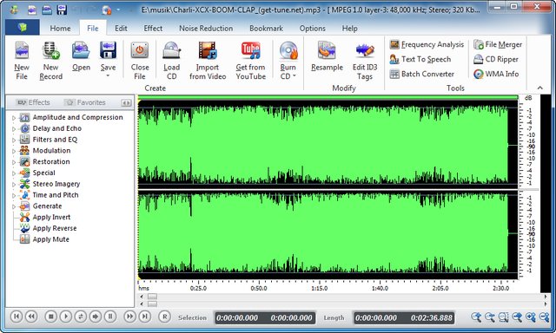This screenshot has width=556, height=333.
Task: Expand Special tree node
Action: pos(14,173)
